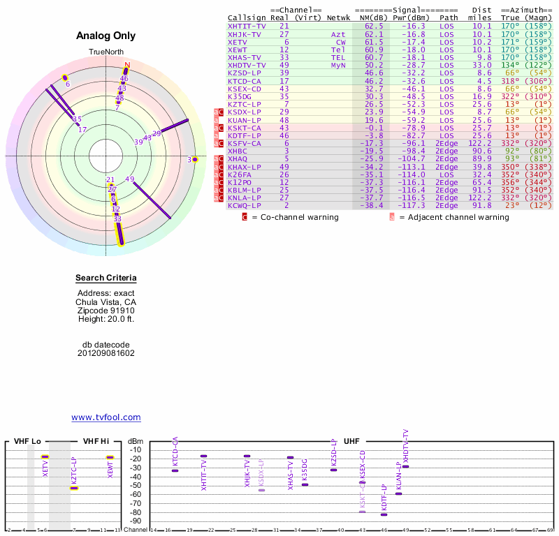Click the NM(dB) column header
The height and width of the screenshot is (536, 559).
[x=374, y=18]
